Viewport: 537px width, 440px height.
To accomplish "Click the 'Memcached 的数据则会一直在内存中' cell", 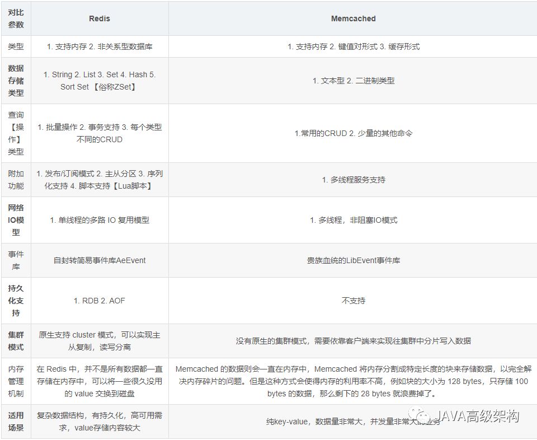I will (x=353, y=381).
